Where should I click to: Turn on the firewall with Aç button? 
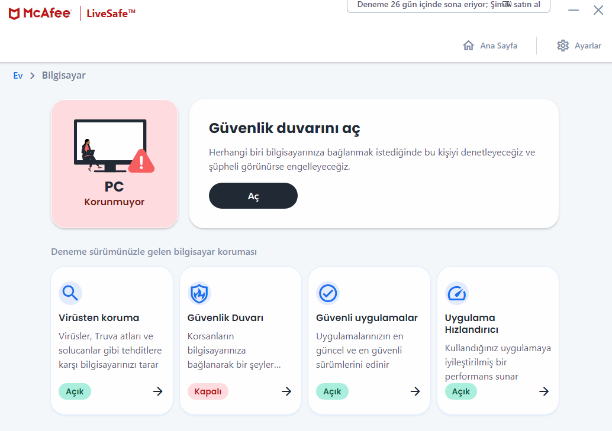[253, 196]
